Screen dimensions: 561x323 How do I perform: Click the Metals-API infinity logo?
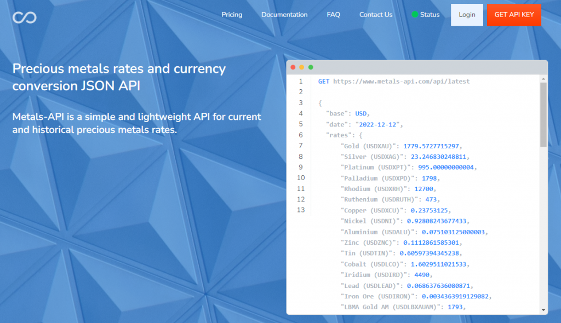[24, 17]
